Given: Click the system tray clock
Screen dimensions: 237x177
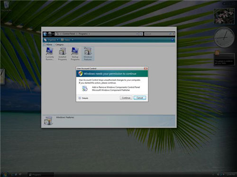Looking at the screenshot, I should tap(231, 175).
